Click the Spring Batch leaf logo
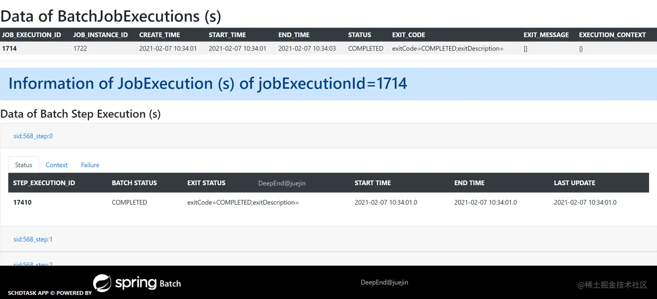The height and width of the screenshot is (299, 657). [103, 283]
